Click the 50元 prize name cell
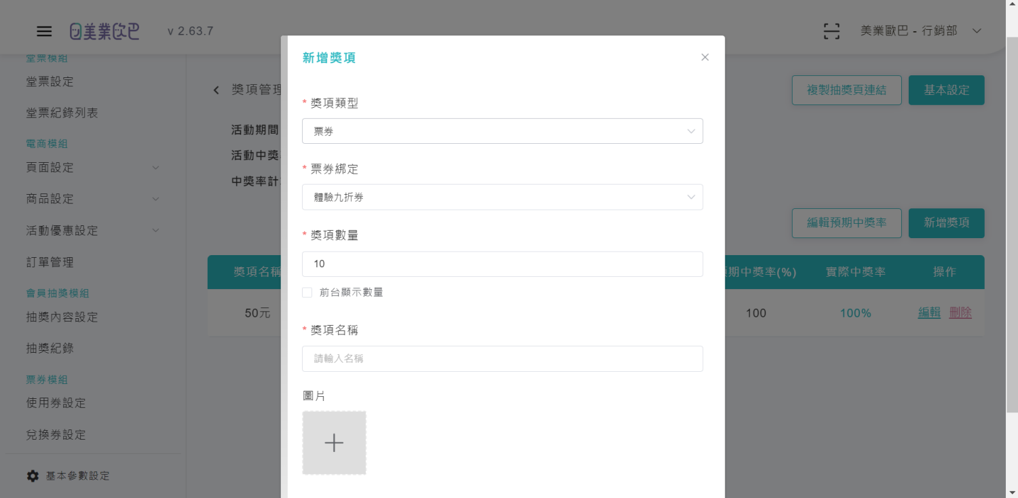This screenshot has height=498, width=1018. 258,313
